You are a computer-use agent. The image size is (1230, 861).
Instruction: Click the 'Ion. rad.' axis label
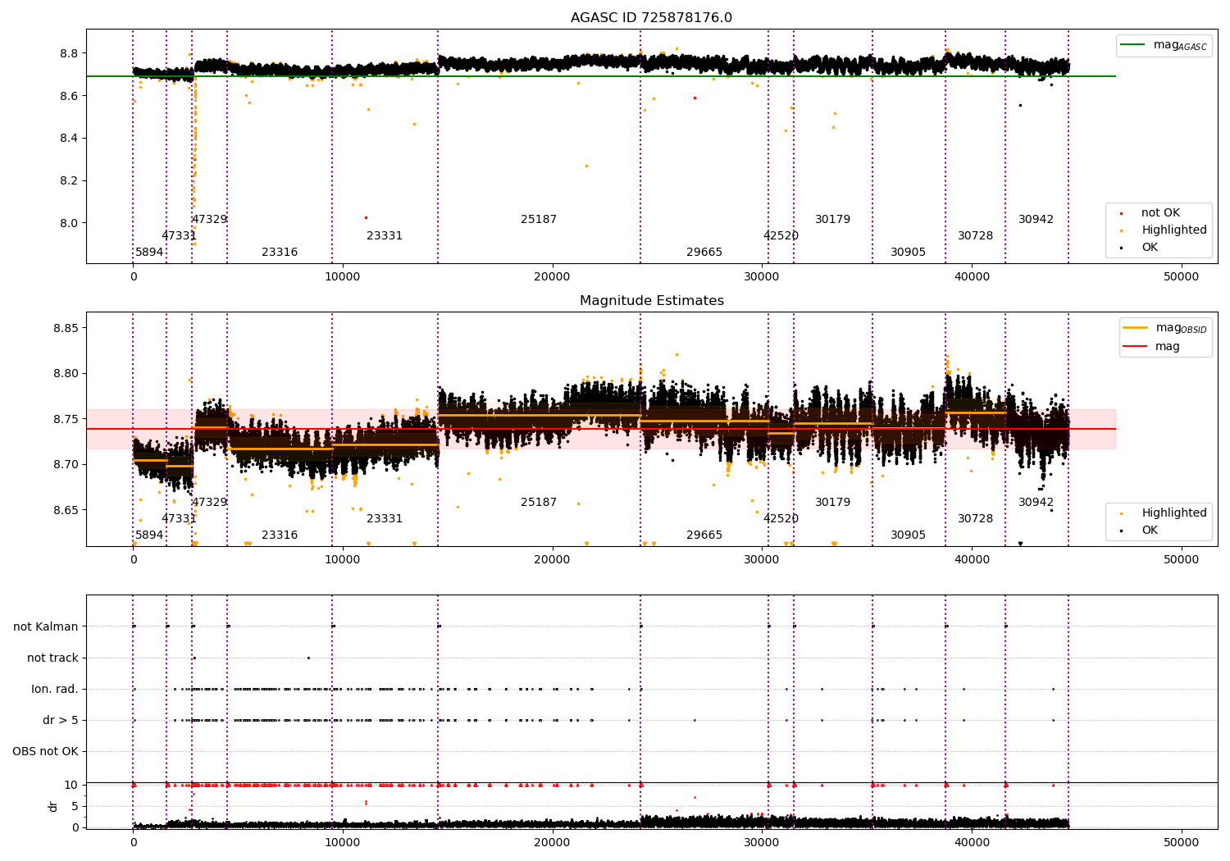coord(55,690)
